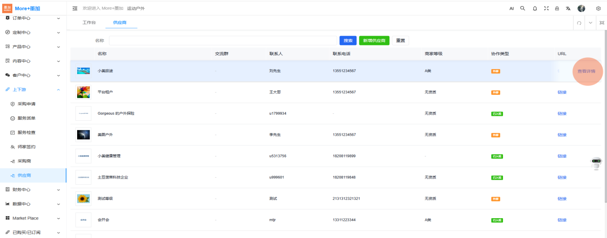Click the refresh icon in the tab bar
The width and height of the screenshot is (607, 238).
pyautogui.click(x=579, y=23)
